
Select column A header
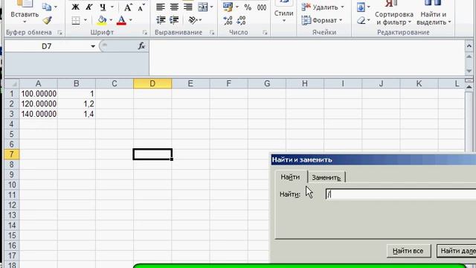(38, 83)
